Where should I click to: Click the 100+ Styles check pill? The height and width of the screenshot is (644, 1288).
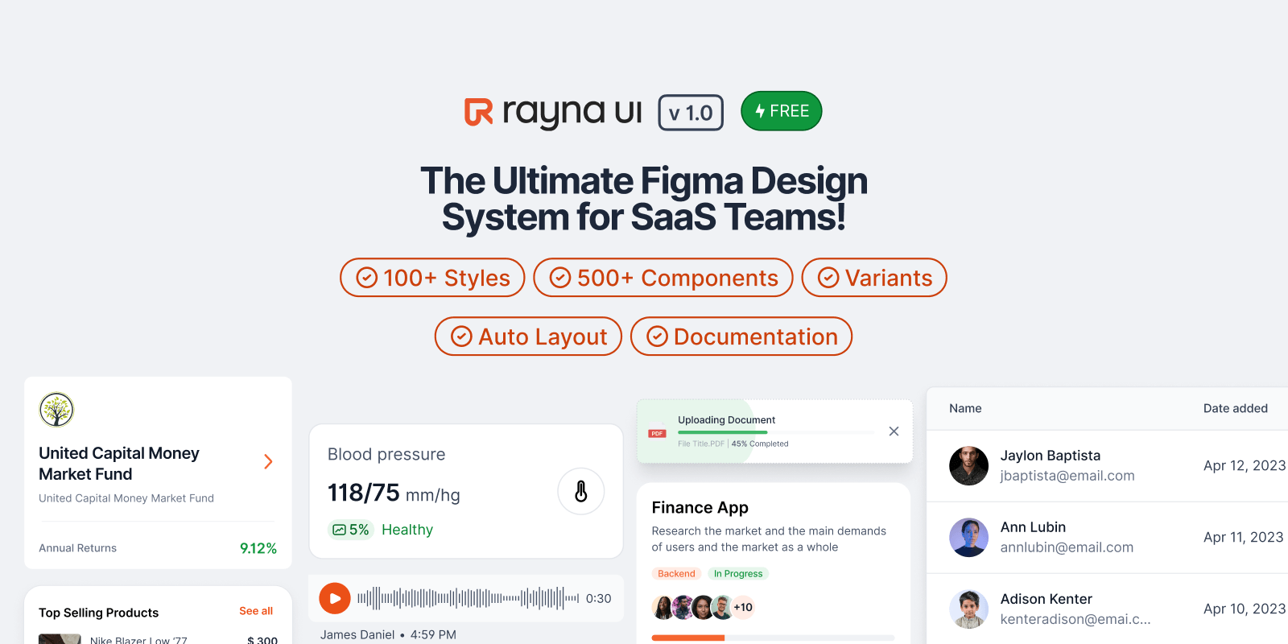point(432,278)
